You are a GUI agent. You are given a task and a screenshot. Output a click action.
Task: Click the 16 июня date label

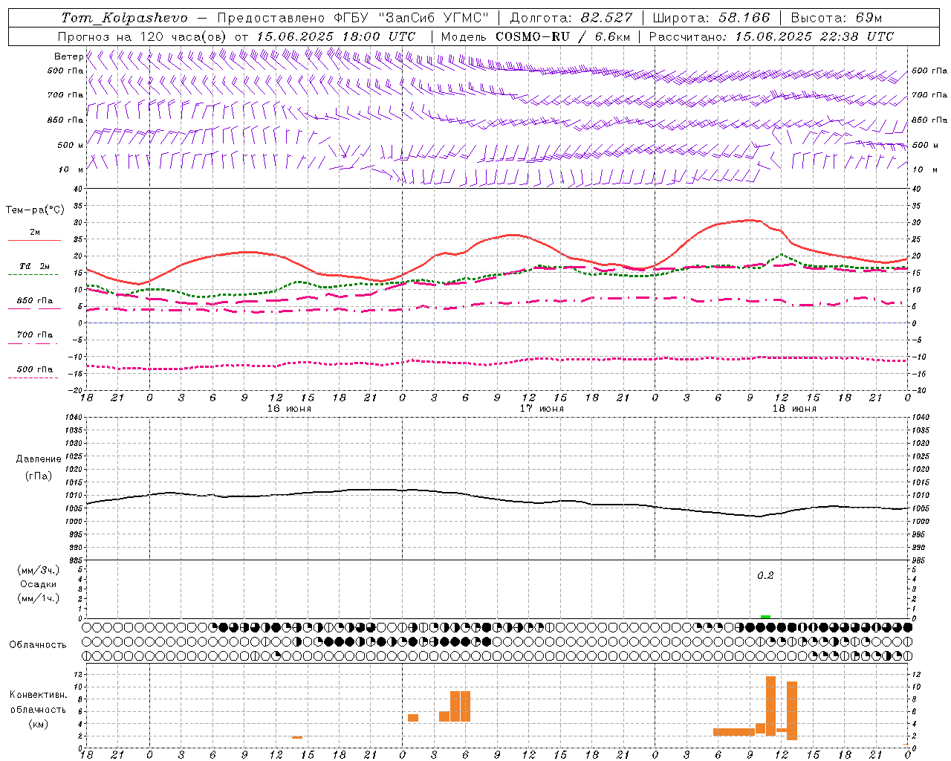289,409
